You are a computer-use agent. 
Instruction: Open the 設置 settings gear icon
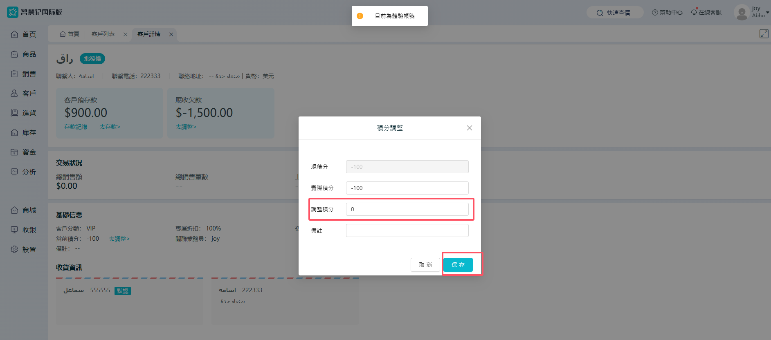point(14,249)
